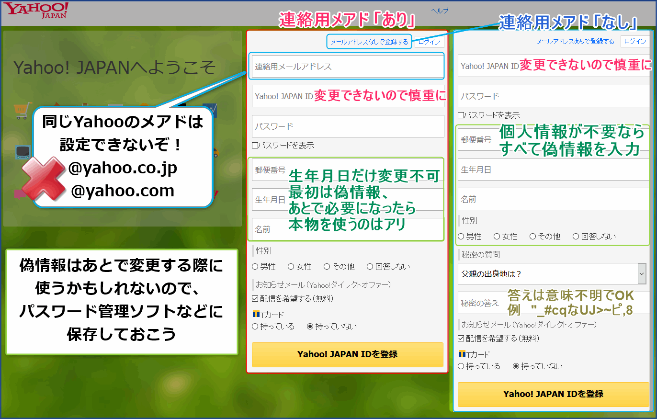The width and height of the screenshot is (657, 419).
Task: Select 回答しない radio in the contact-email form
Action: pos(370,267)
